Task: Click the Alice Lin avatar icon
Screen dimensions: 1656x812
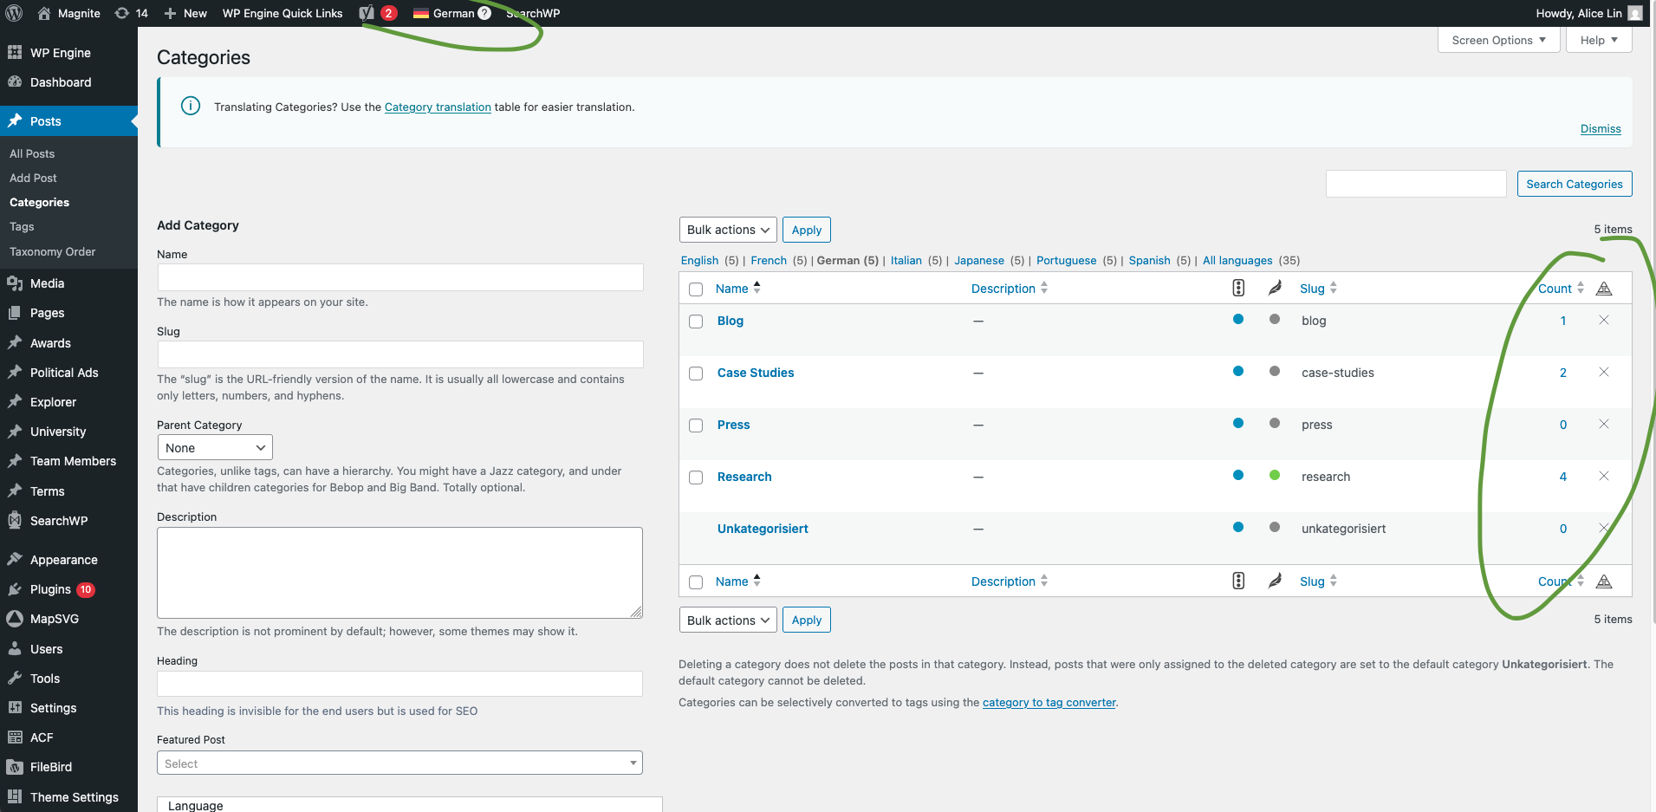Action: 1634,13
